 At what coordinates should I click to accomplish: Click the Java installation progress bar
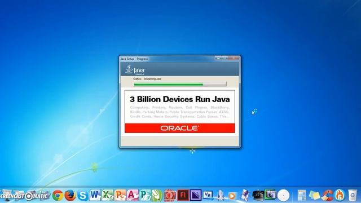(x=180, y=85)
